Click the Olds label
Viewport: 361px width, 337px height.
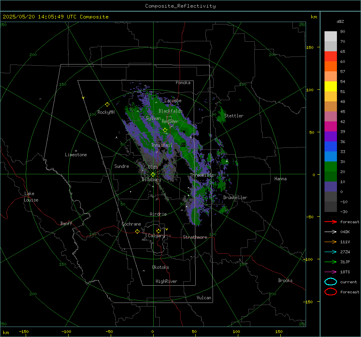[153, 167]
